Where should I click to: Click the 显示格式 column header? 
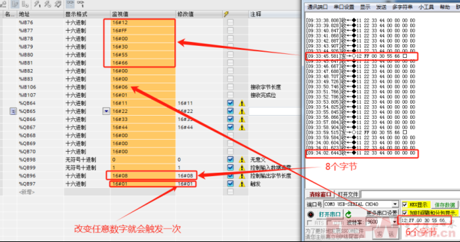click(x=87, y=14)
